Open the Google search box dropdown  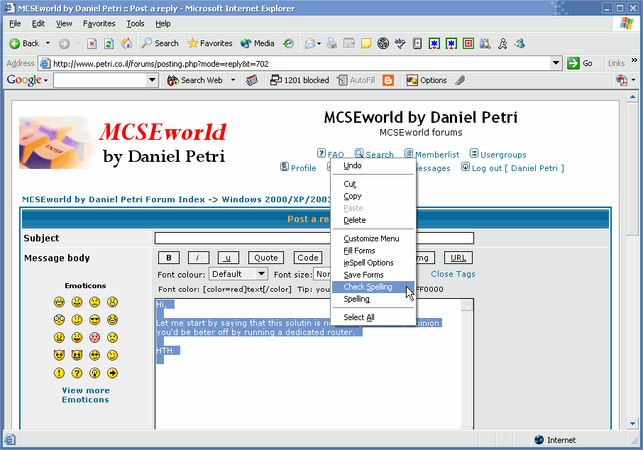coord(152,80)
